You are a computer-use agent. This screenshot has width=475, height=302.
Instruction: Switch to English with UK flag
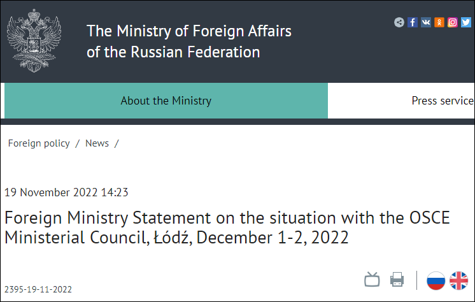[459, 280]
